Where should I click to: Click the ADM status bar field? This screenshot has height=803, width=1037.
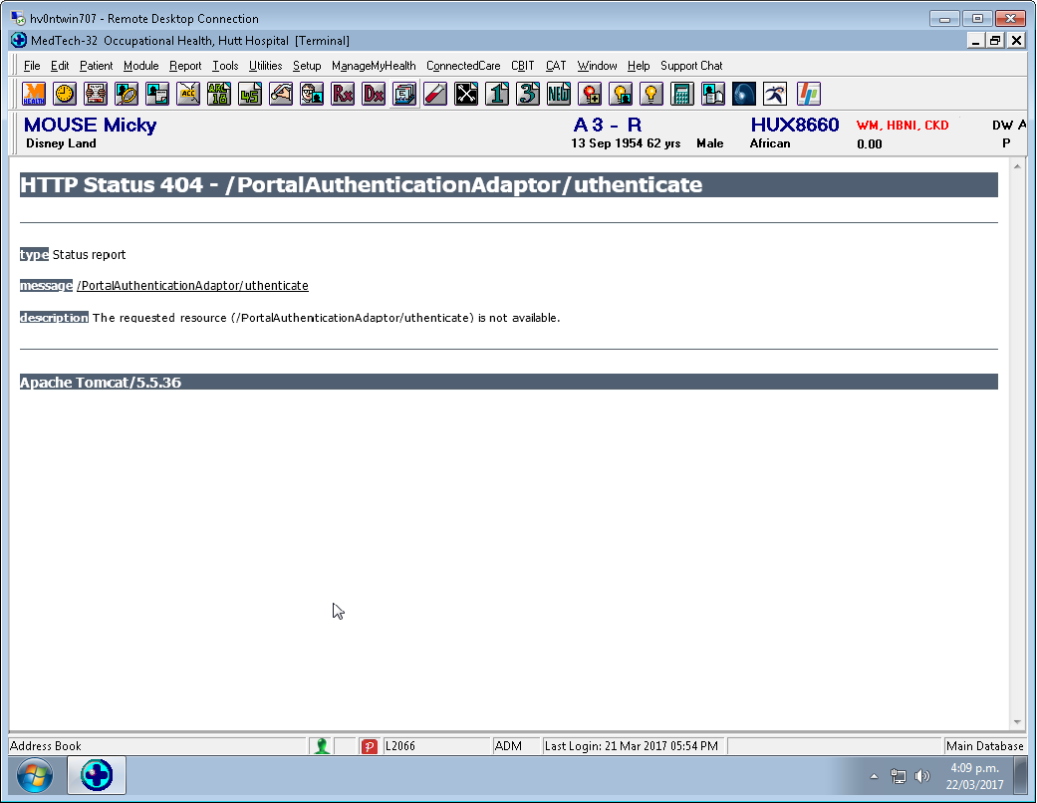tap(515, 746)
